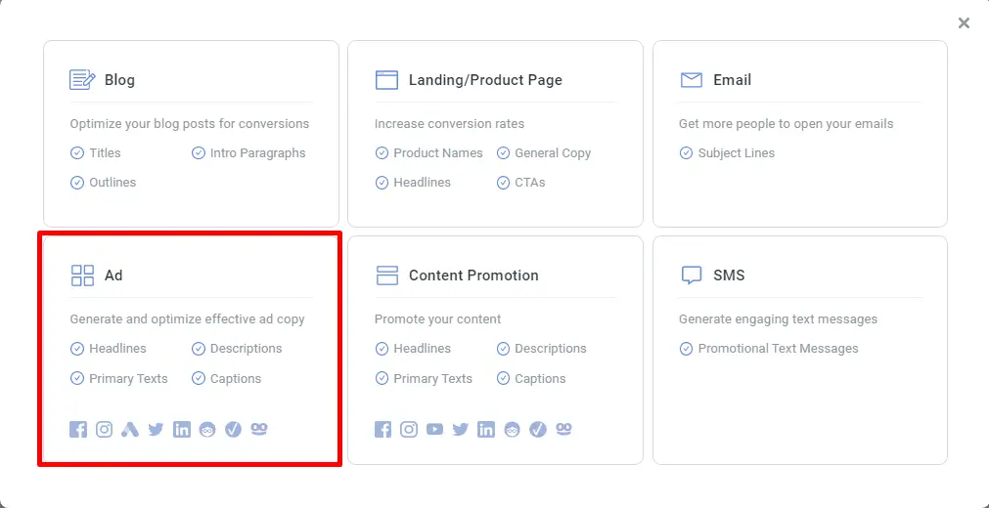Click the Instagram icon in the Ad card
Image resolution: width=989 pixels, height=508 pixels.
(104, 430)
